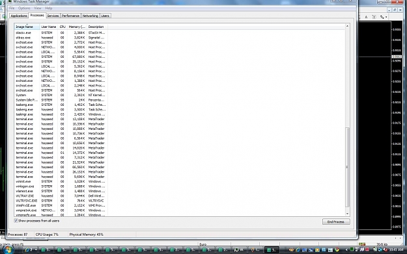Viewport: 407px width, 254px height.
Task: Select the Processes tab
Action: pos(37,16)
